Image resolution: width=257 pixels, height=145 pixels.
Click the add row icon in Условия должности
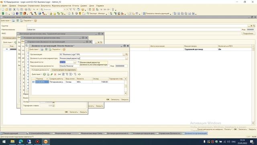point(44,74)
